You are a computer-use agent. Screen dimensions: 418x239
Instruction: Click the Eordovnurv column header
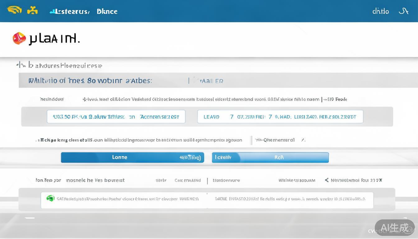click(226, 180)
